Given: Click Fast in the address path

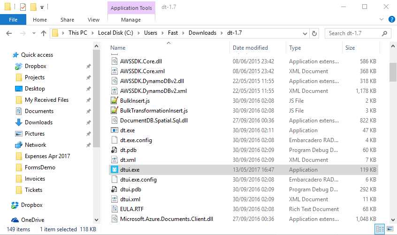Looking at the screenshot, I should (x=173, y=33).
